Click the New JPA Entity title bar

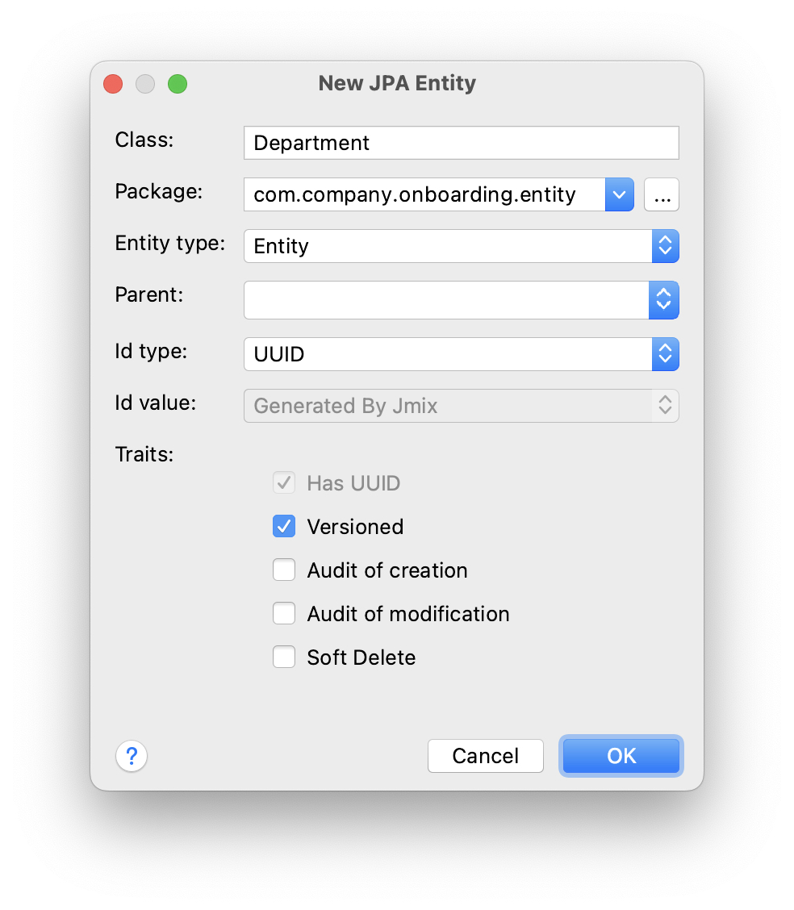pyautogui.click(x=397, y=84)
